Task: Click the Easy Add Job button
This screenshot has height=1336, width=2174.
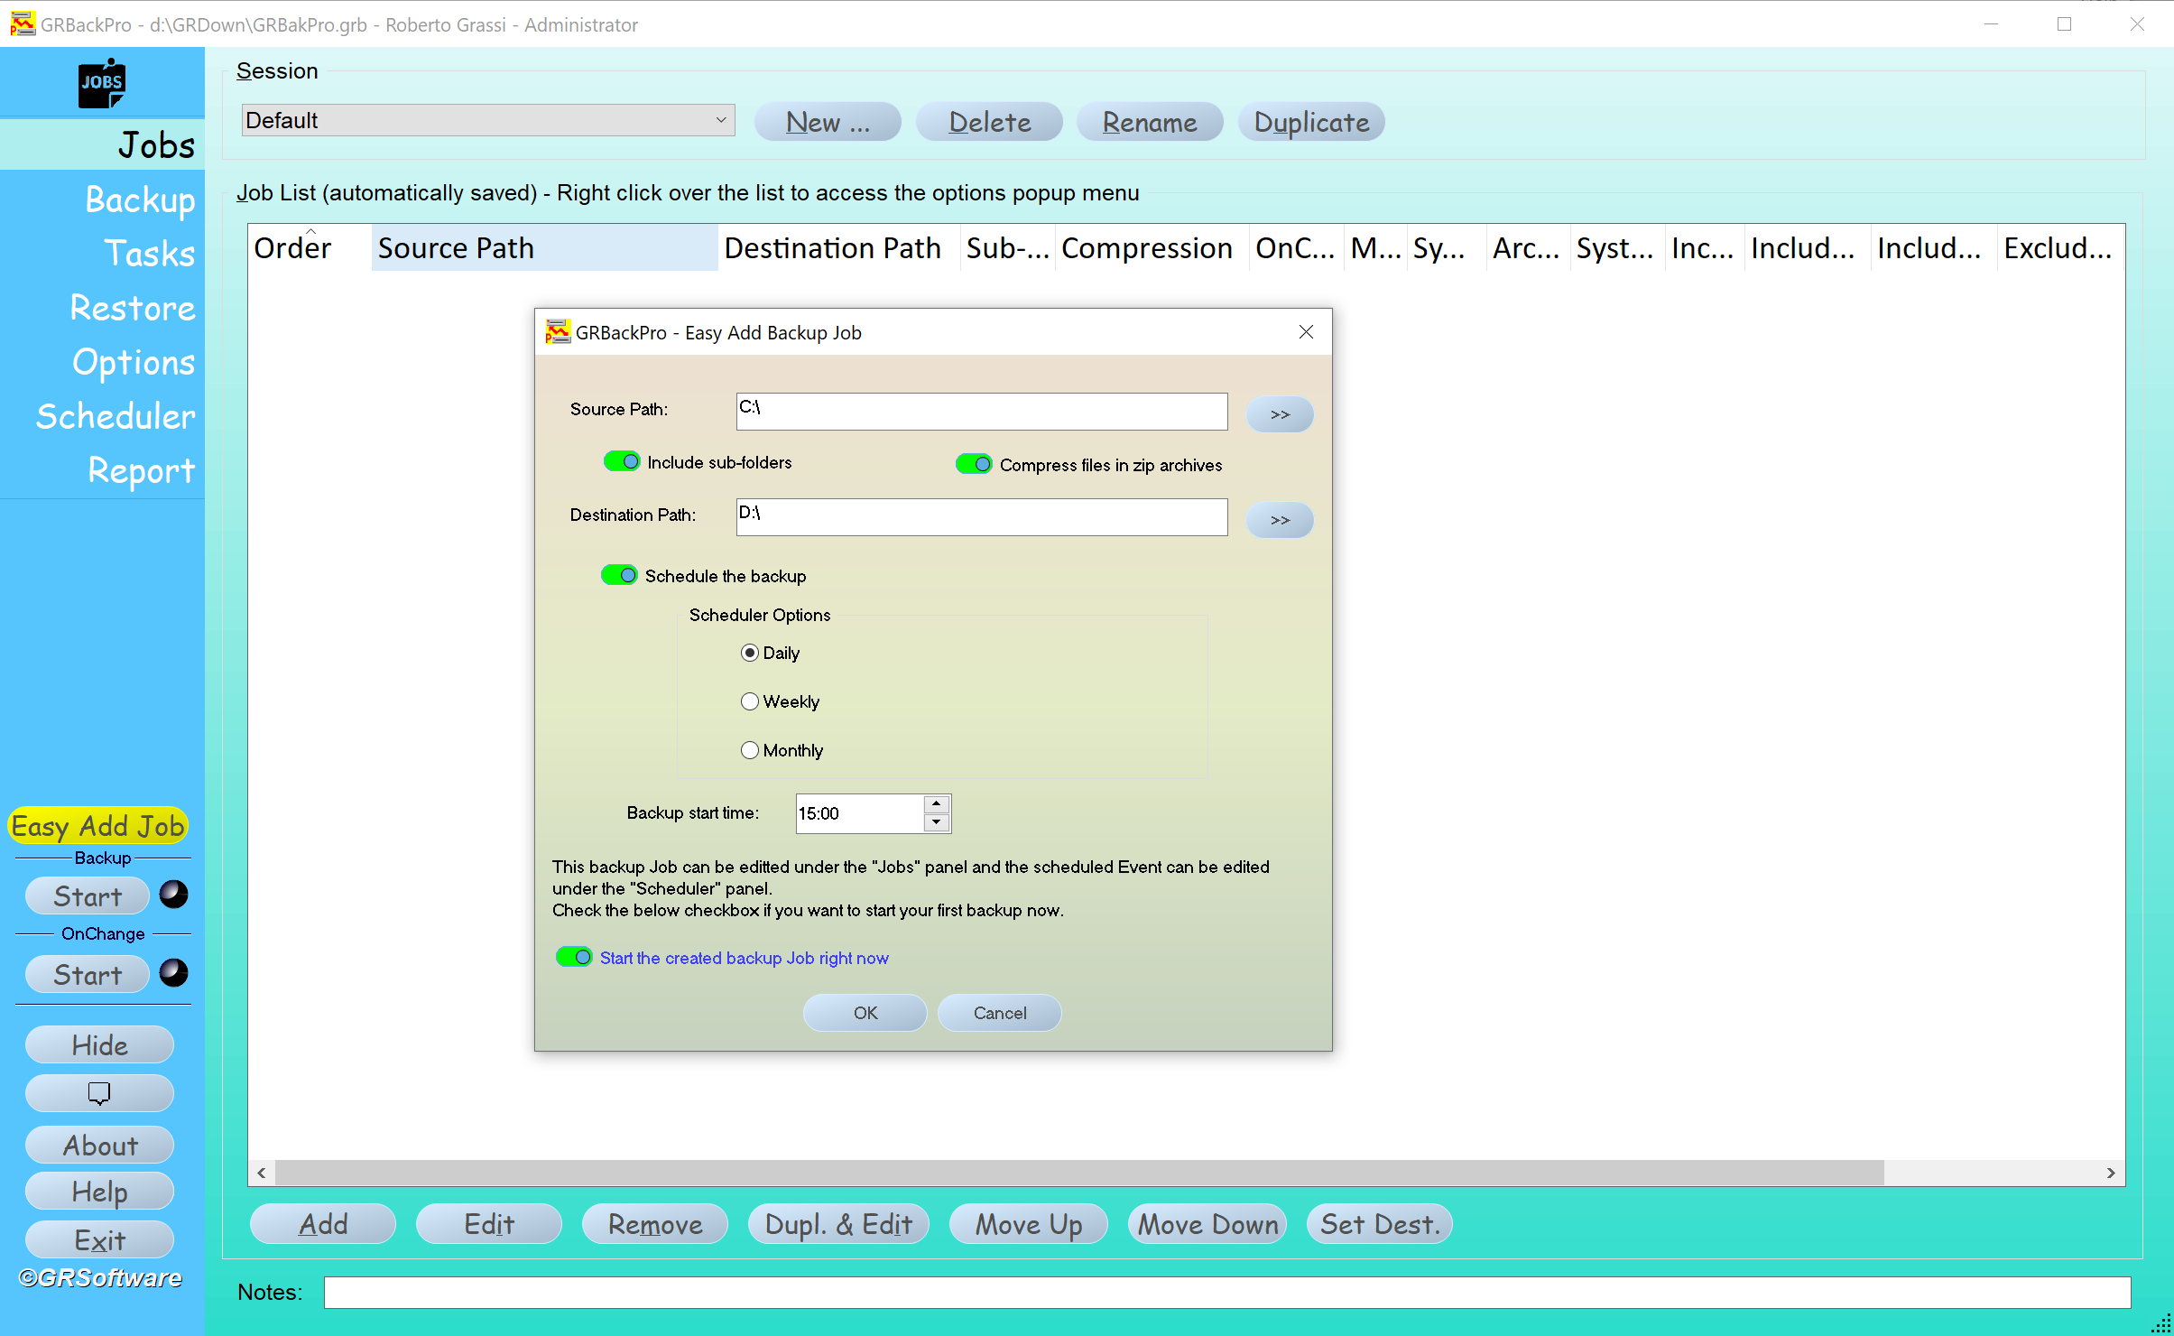Action: click(x=98, y=826)
